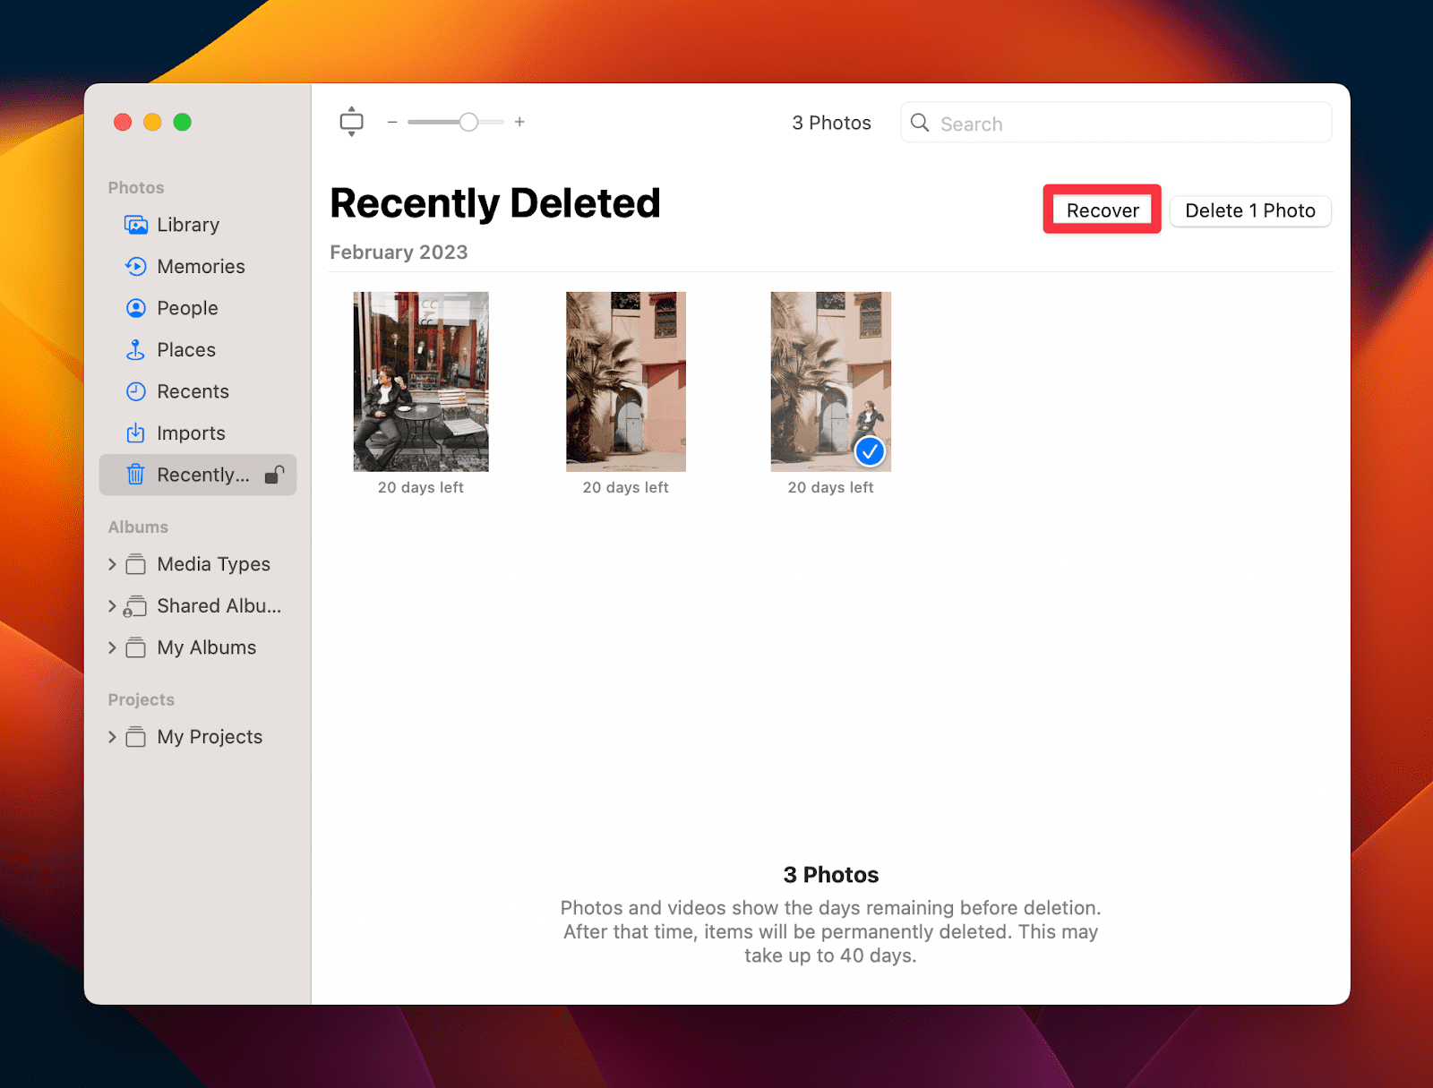Click the plus zoom-in icon
The height and width of the screenshot is (1088, 1433).
click(x=519, y=122)
